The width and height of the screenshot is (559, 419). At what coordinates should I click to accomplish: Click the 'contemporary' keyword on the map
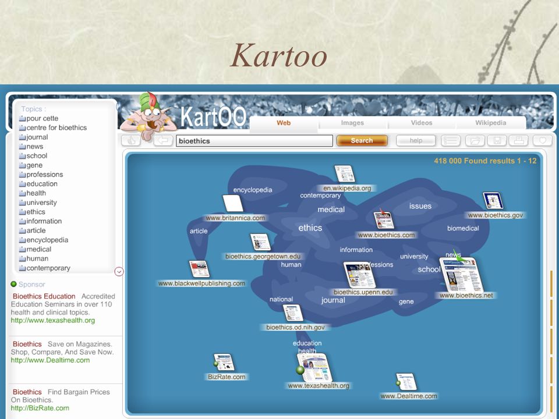click(x=320, y=196)
